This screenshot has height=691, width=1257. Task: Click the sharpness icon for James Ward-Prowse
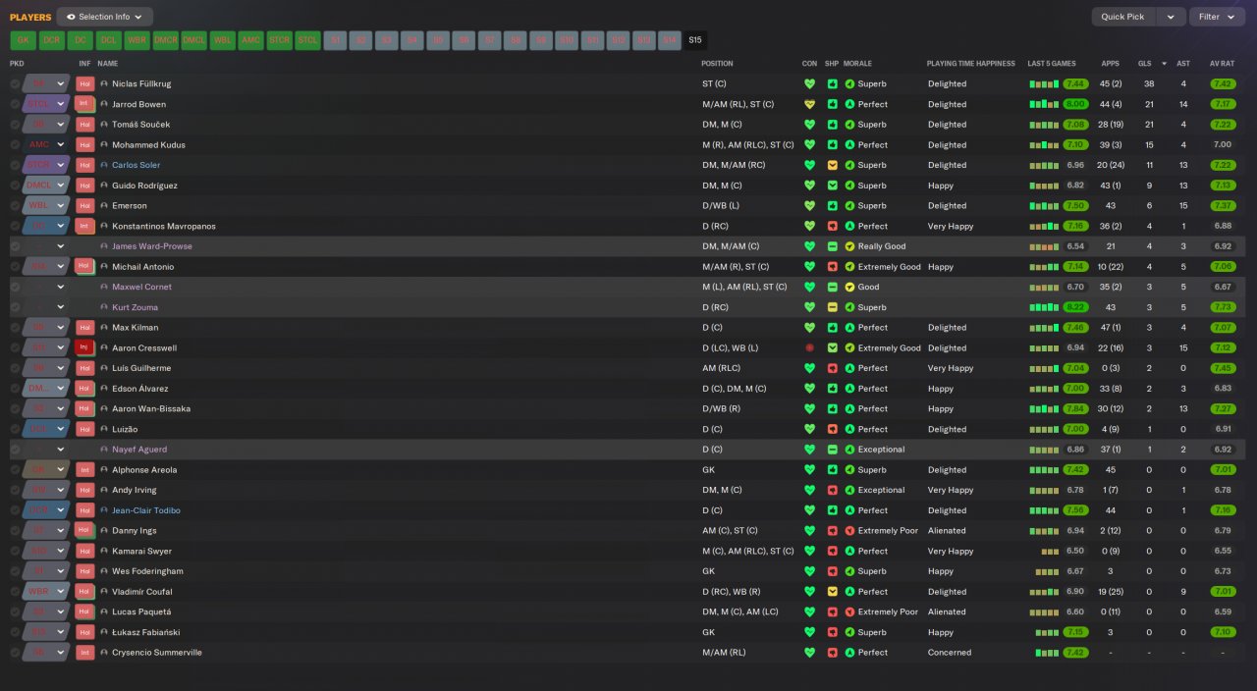coord(833,246)
